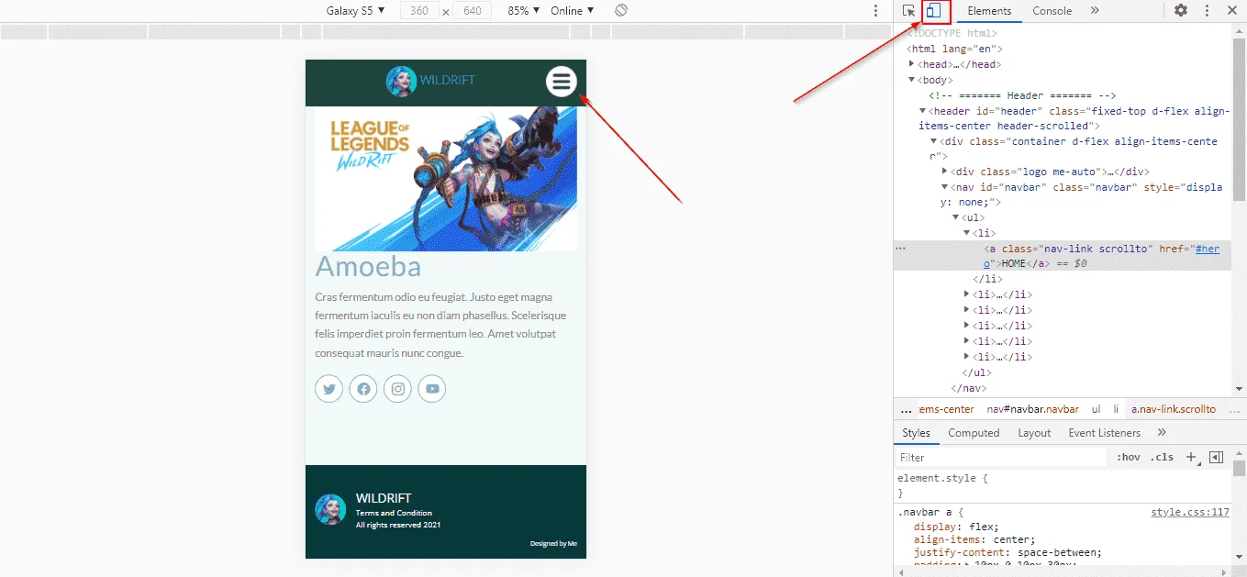Viewport: 1247px width, 577px height.
Task: Activate the inspect element picker icon
Action: tap(908, 11)
